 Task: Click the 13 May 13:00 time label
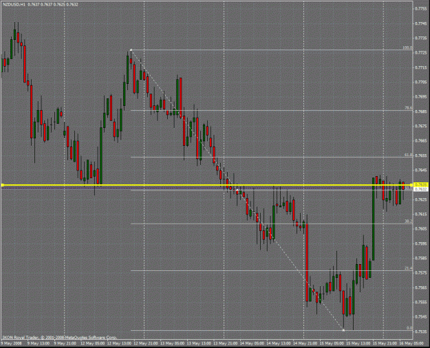pyautogui.click(x=199, y=343)
